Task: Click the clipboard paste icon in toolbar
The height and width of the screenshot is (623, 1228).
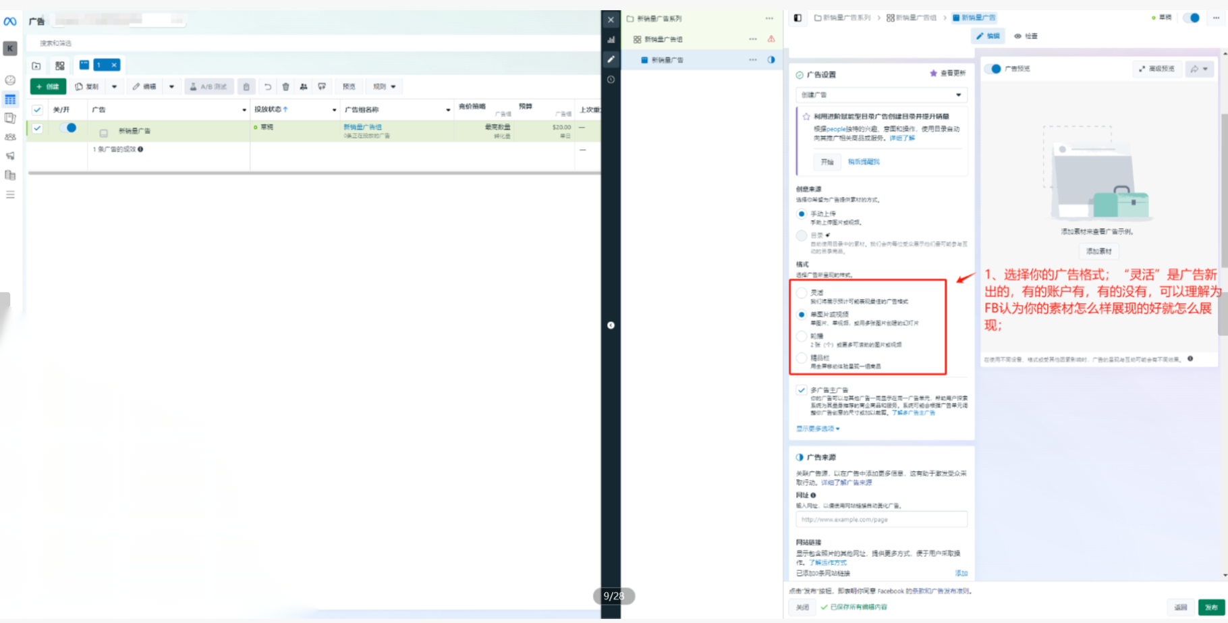Action: coord(246,86)
